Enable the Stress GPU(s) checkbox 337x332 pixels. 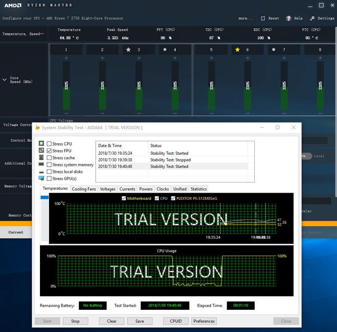49,178
